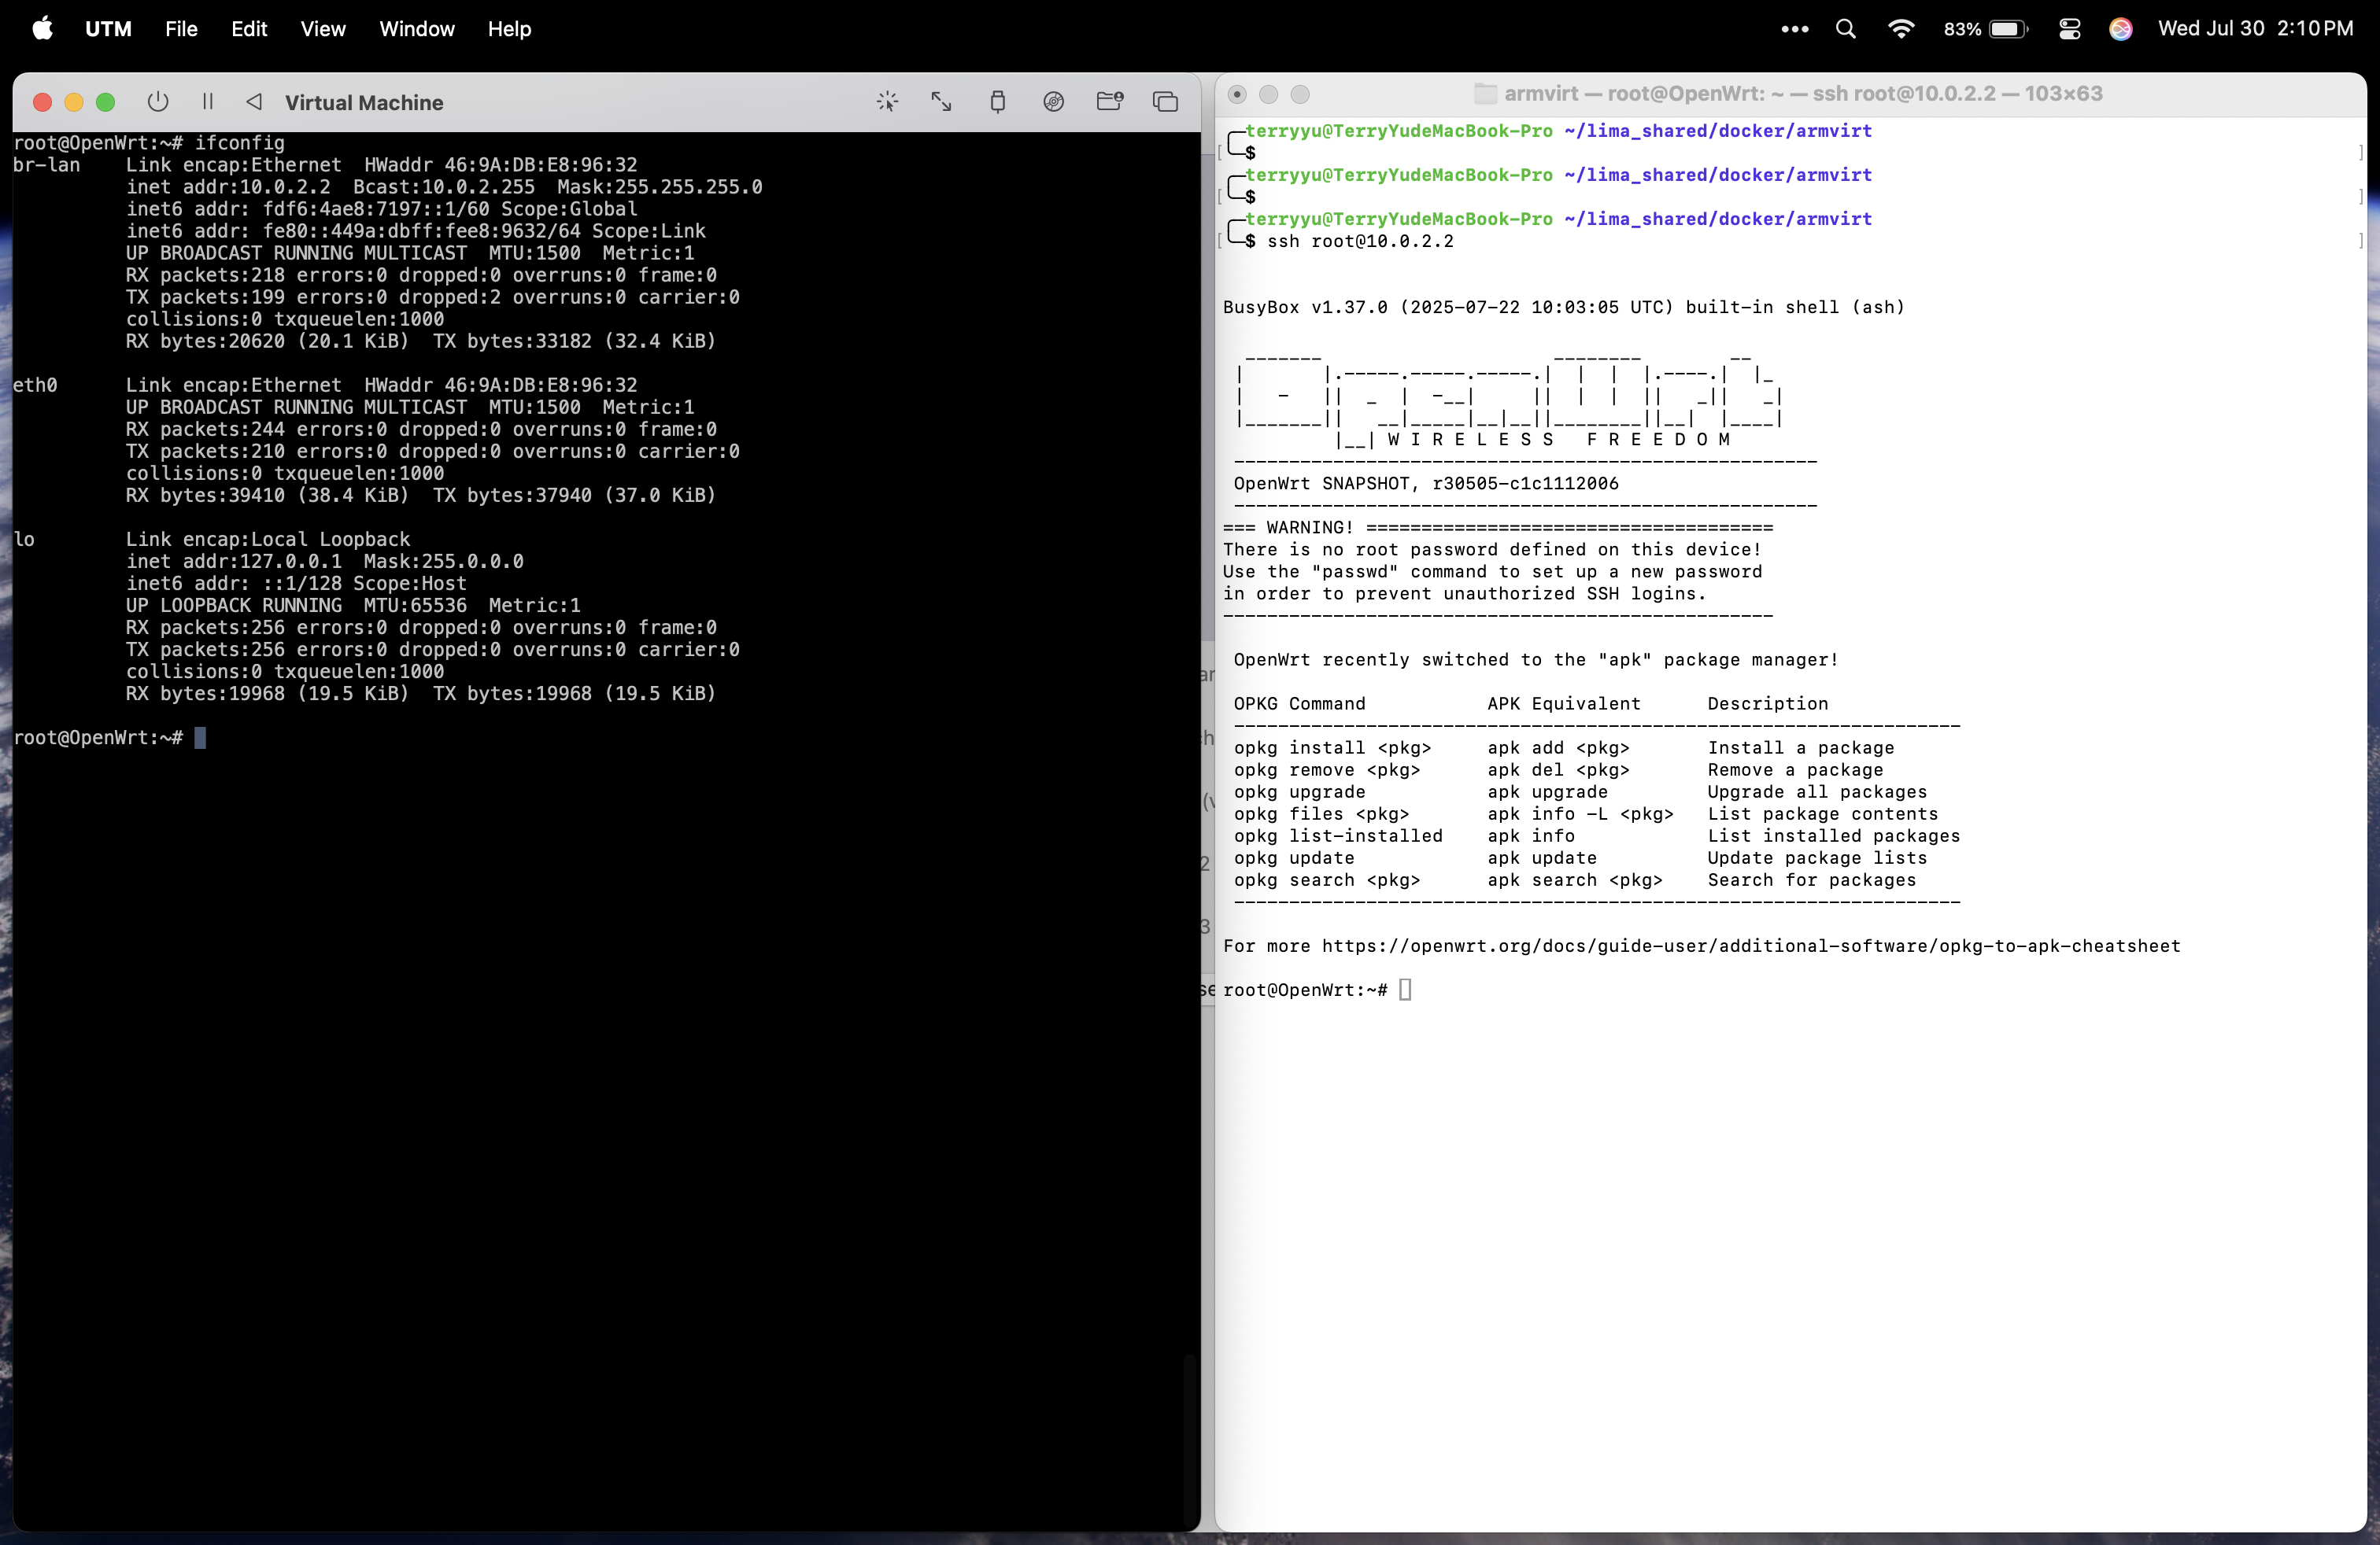
Task: Click the restart triangle icon in UTM toolbar
Action: click(254, 102)
